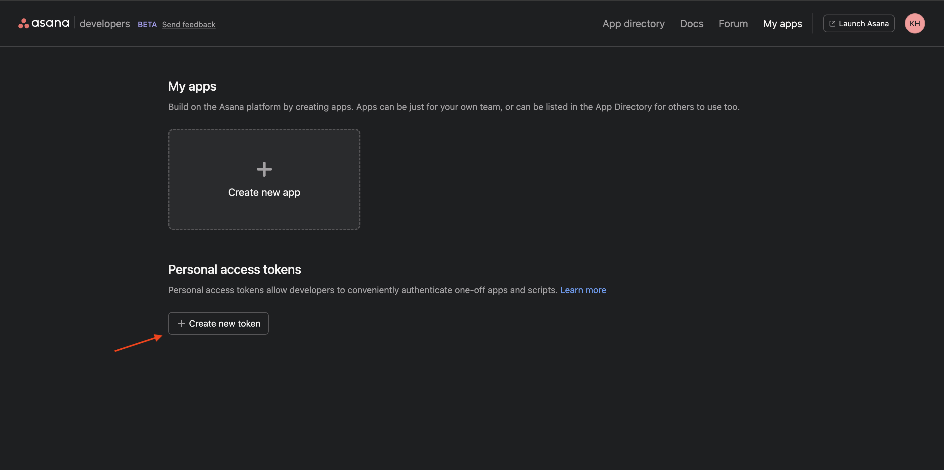The width and height of the screenshot is (944, 470).
Task: Click the Send feedback link
Action: click(189, 24)
